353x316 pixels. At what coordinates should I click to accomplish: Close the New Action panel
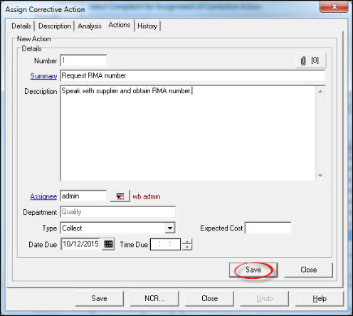(308, 270)
